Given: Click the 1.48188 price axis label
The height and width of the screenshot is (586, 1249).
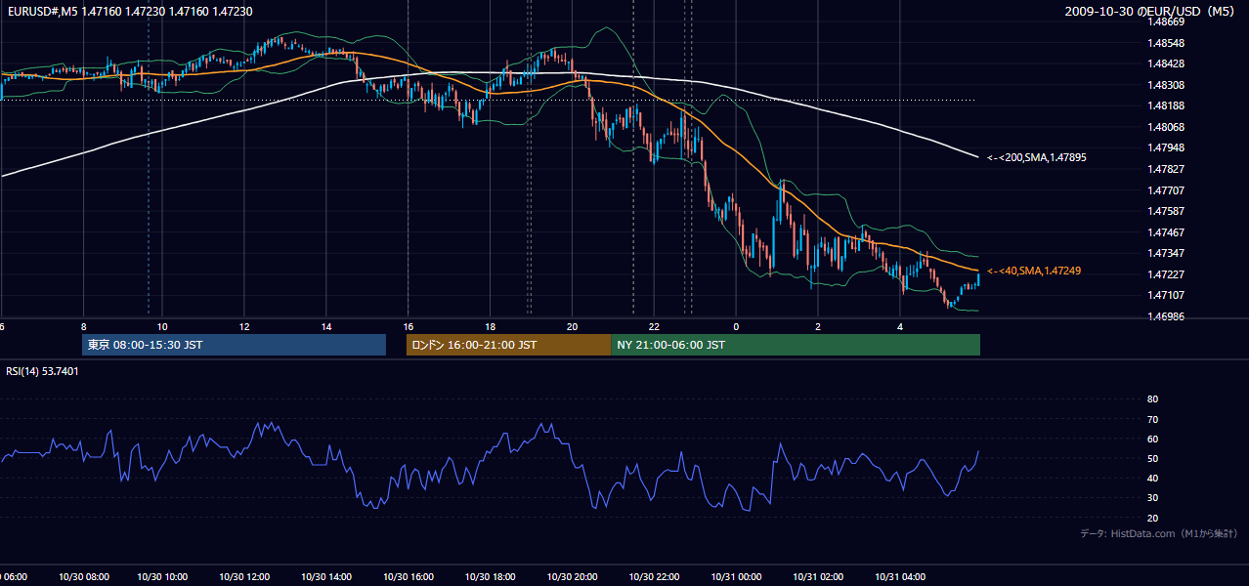Looking at the screenshot, I should pos(1165,105).
